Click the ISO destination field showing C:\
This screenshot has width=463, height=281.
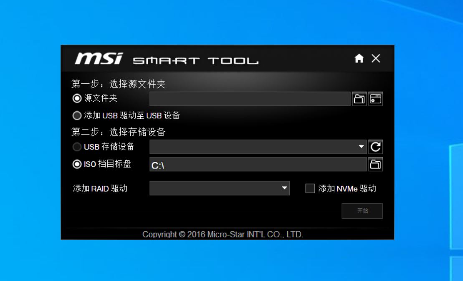[x=258, y=165]
